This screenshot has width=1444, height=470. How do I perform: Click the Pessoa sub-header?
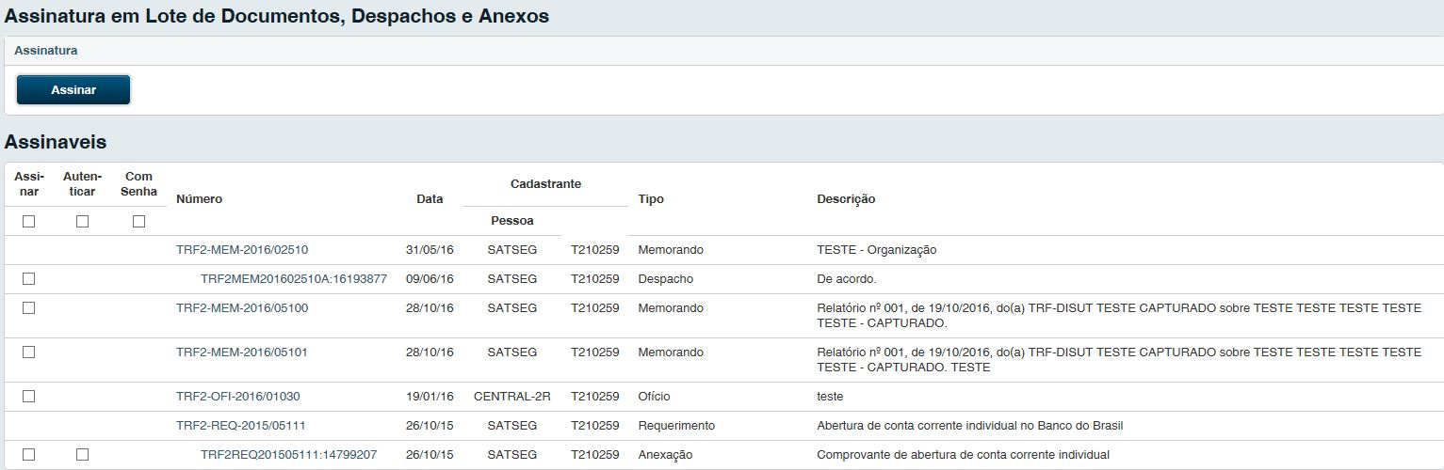point(512,221)
